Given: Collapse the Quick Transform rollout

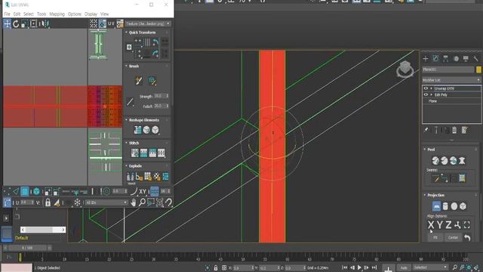Looking at the screenshot, I should [142, 32].
